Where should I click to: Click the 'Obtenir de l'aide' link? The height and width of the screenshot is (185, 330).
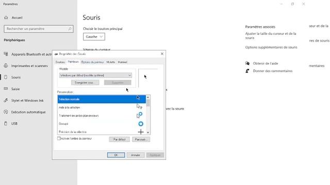coord(266,63)
